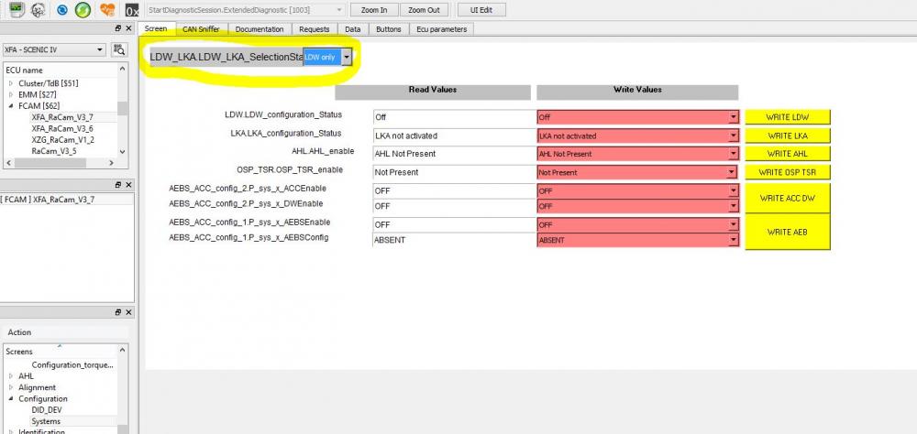Screen dimensions: 917x434
Task: Click the LDW read value field showing Off
Action: [x=455, y=117]
